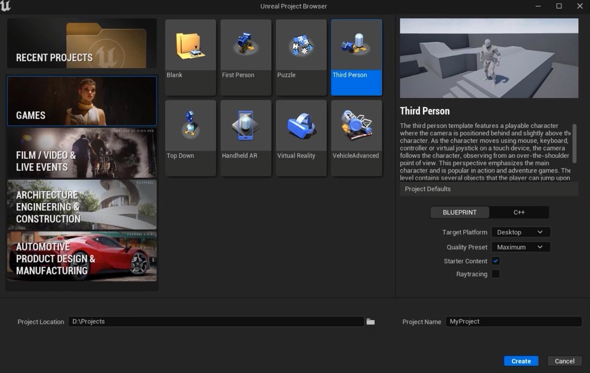Uncheck the Starter Content checkbox
The height and width of the screenshot is (373, 590).
click(x=496, y=261)
